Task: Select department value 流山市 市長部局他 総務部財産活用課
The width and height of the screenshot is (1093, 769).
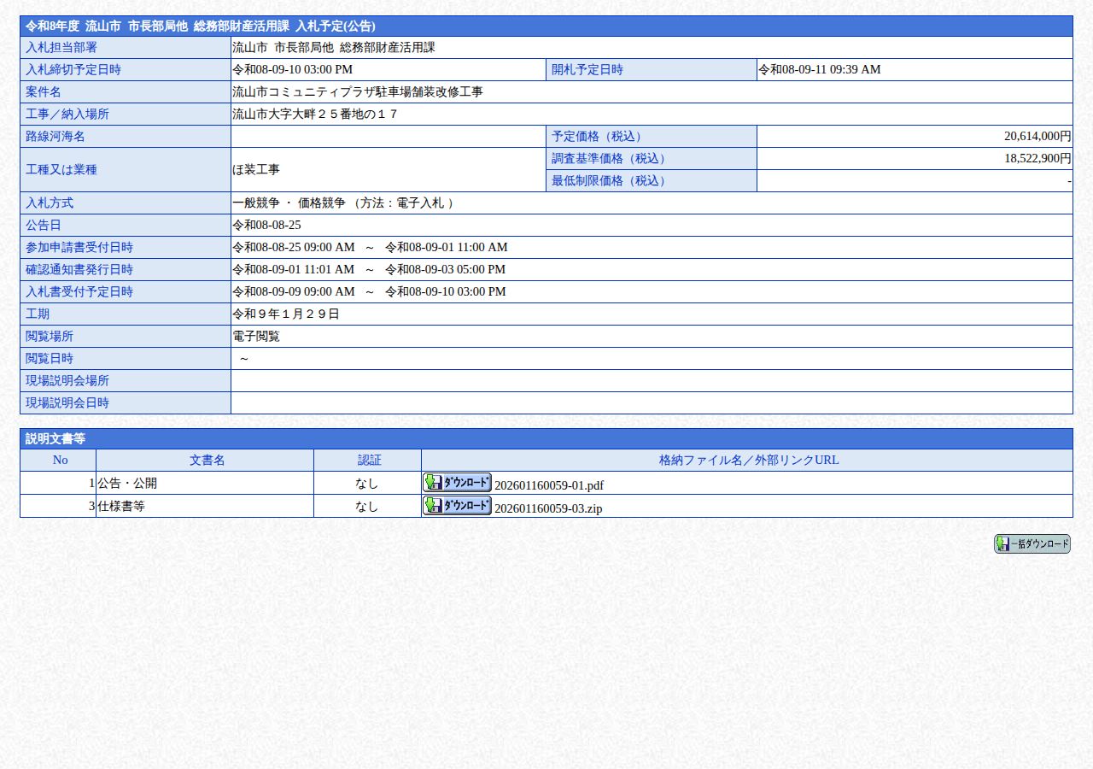Action: [334, 48]
